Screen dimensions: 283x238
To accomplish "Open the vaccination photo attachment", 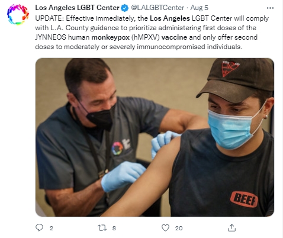I will 155,137.
